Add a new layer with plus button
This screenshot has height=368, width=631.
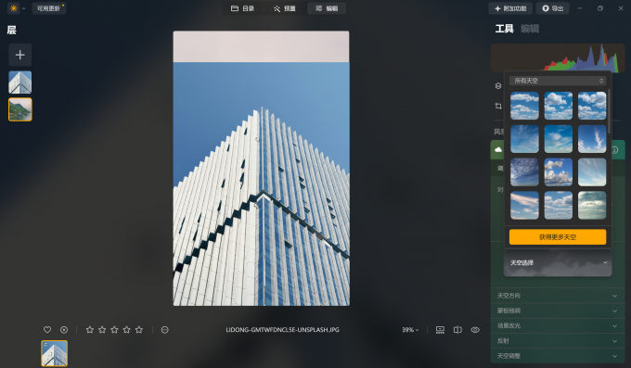[20, 55]
